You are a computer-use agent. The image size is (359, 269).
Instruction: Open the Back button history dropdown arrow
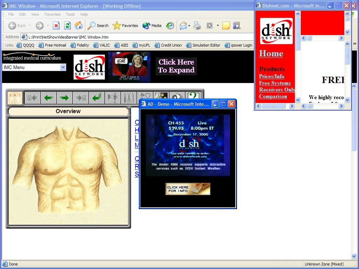(x=30, y=26)
